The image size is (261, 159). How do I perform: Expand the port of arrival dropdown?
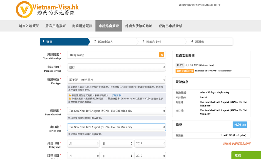pyautogui.click(x=116, y=111)
